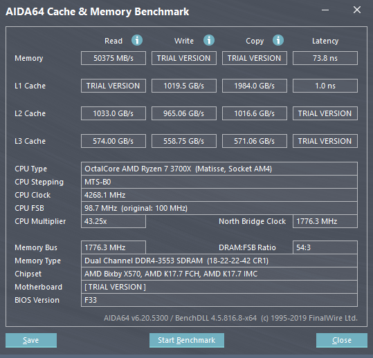Click the Memory Type DDR4-3553 field
This screenshot has width=373, height=358.
coord(219,261)
